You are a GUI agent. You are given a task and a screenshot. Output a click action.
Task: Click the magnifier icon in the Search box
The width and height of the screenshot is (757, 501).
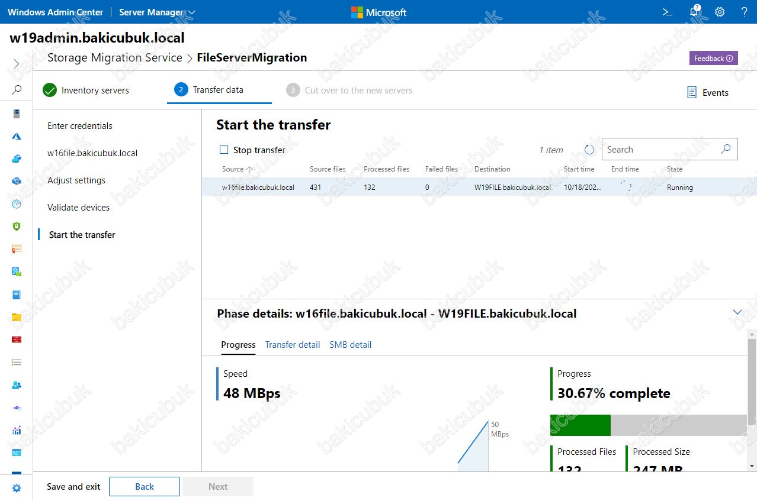(x=726, y=149)
